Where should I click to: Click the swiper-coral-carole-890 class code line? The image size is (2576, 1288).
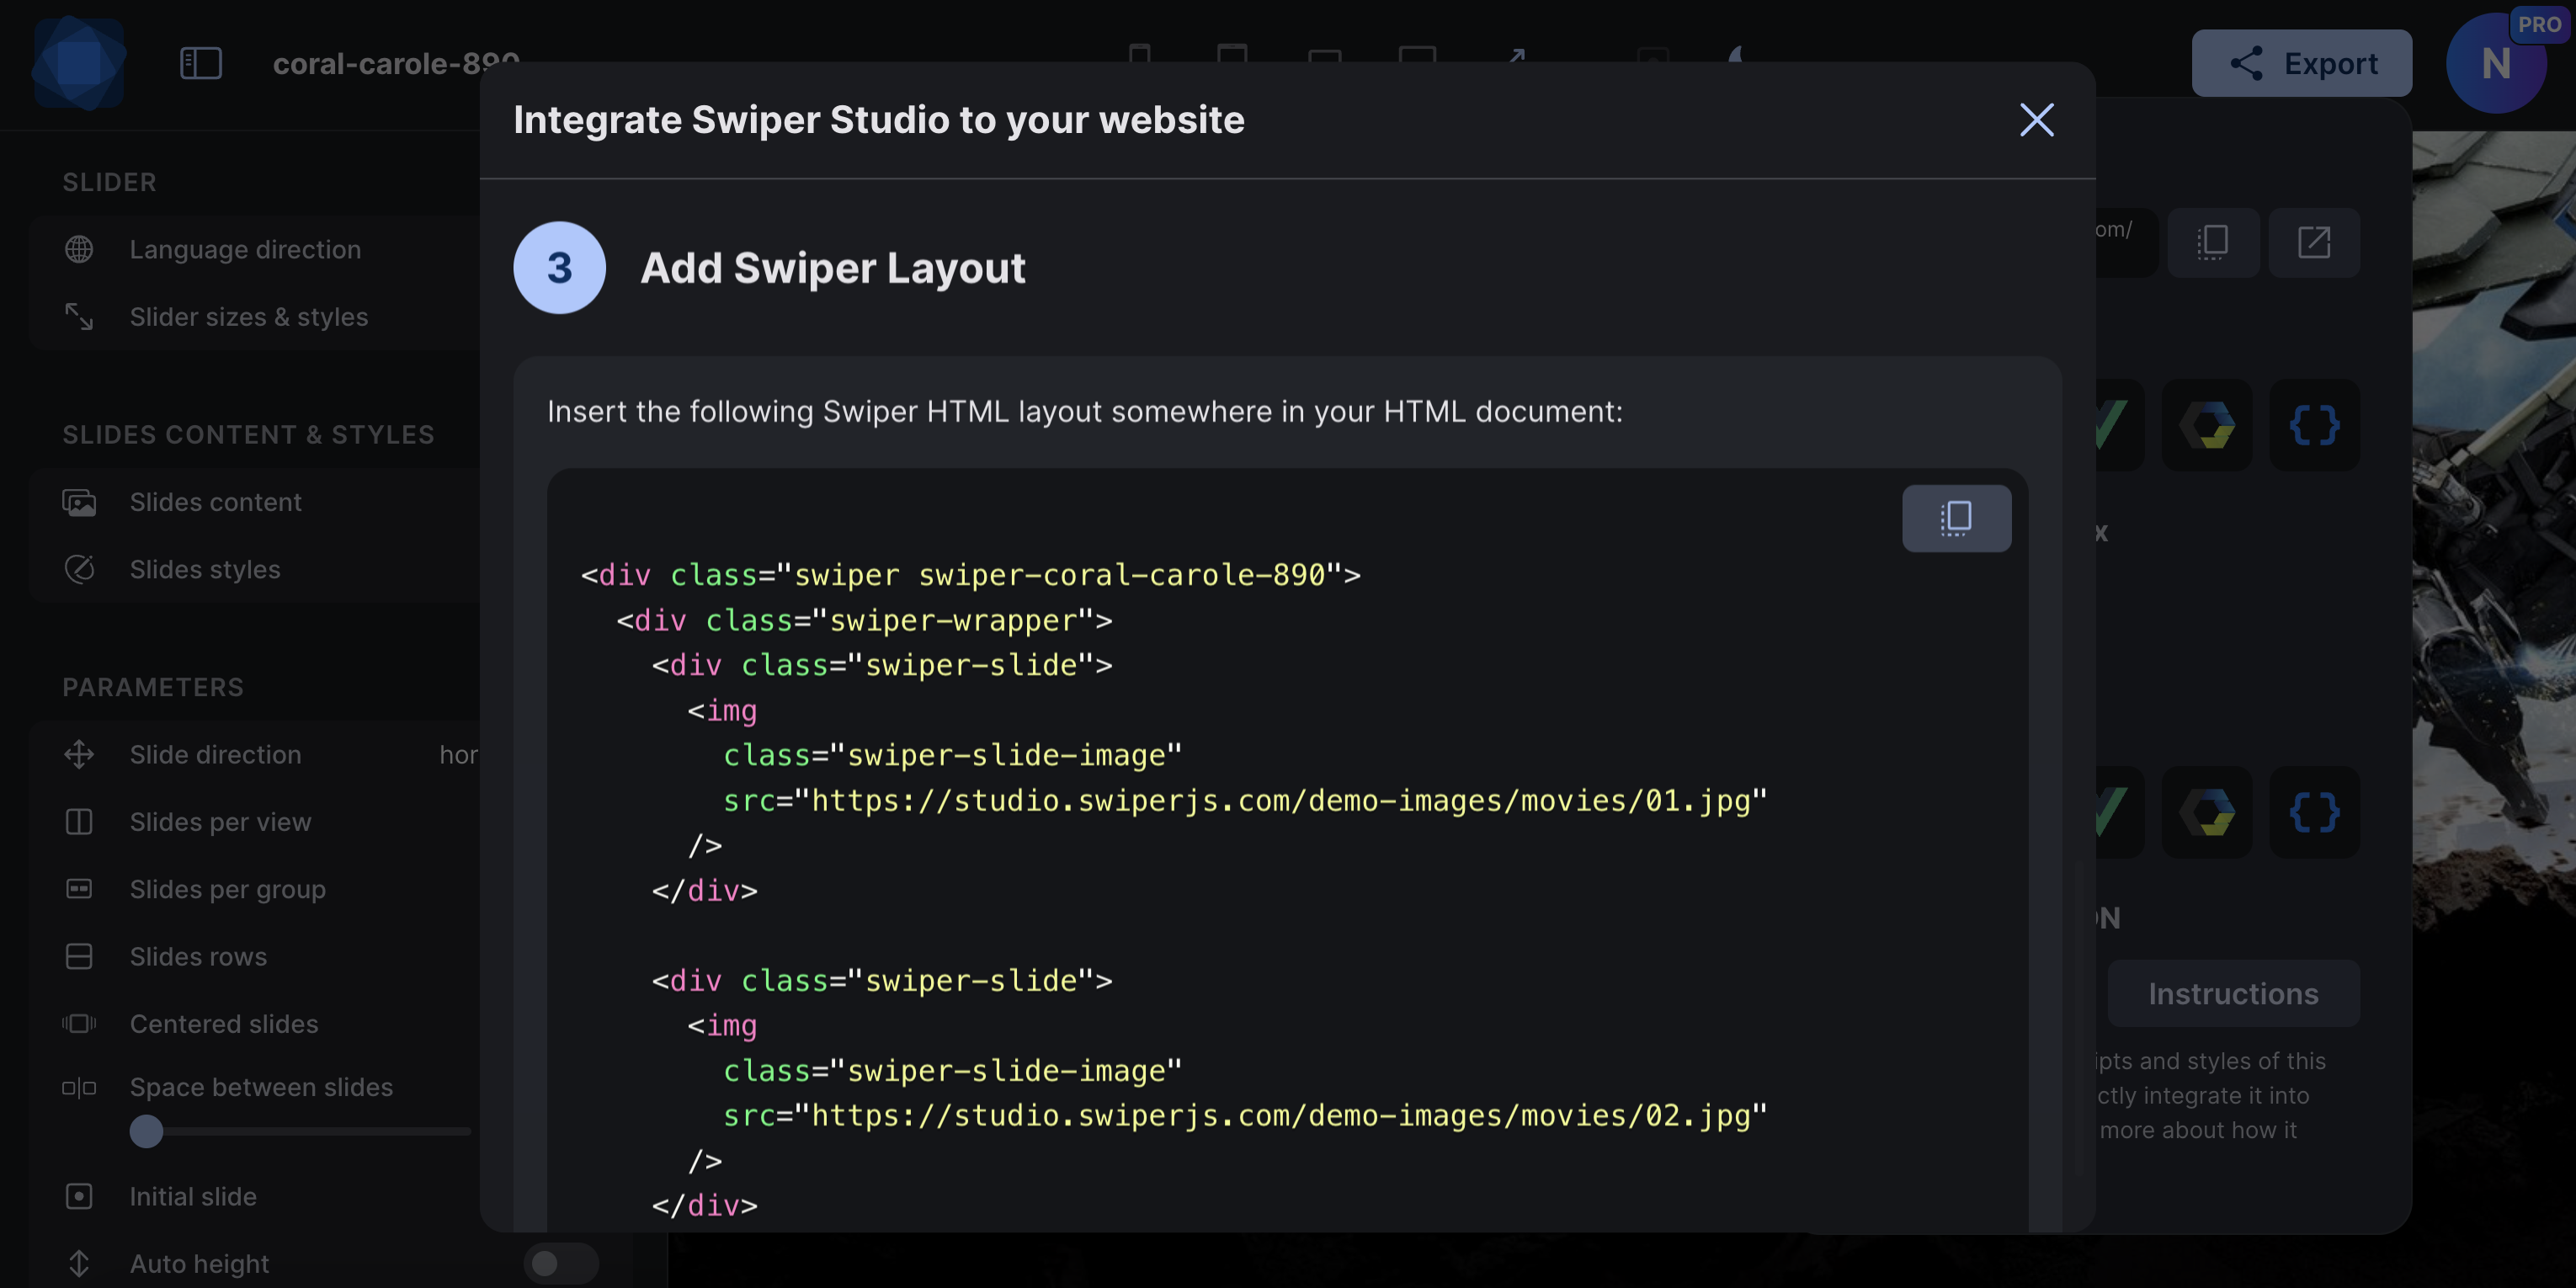[970, 574]
